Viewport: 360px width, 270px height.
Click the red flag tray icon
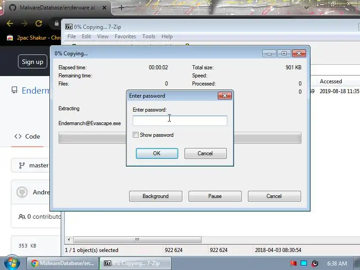(293, 263)
